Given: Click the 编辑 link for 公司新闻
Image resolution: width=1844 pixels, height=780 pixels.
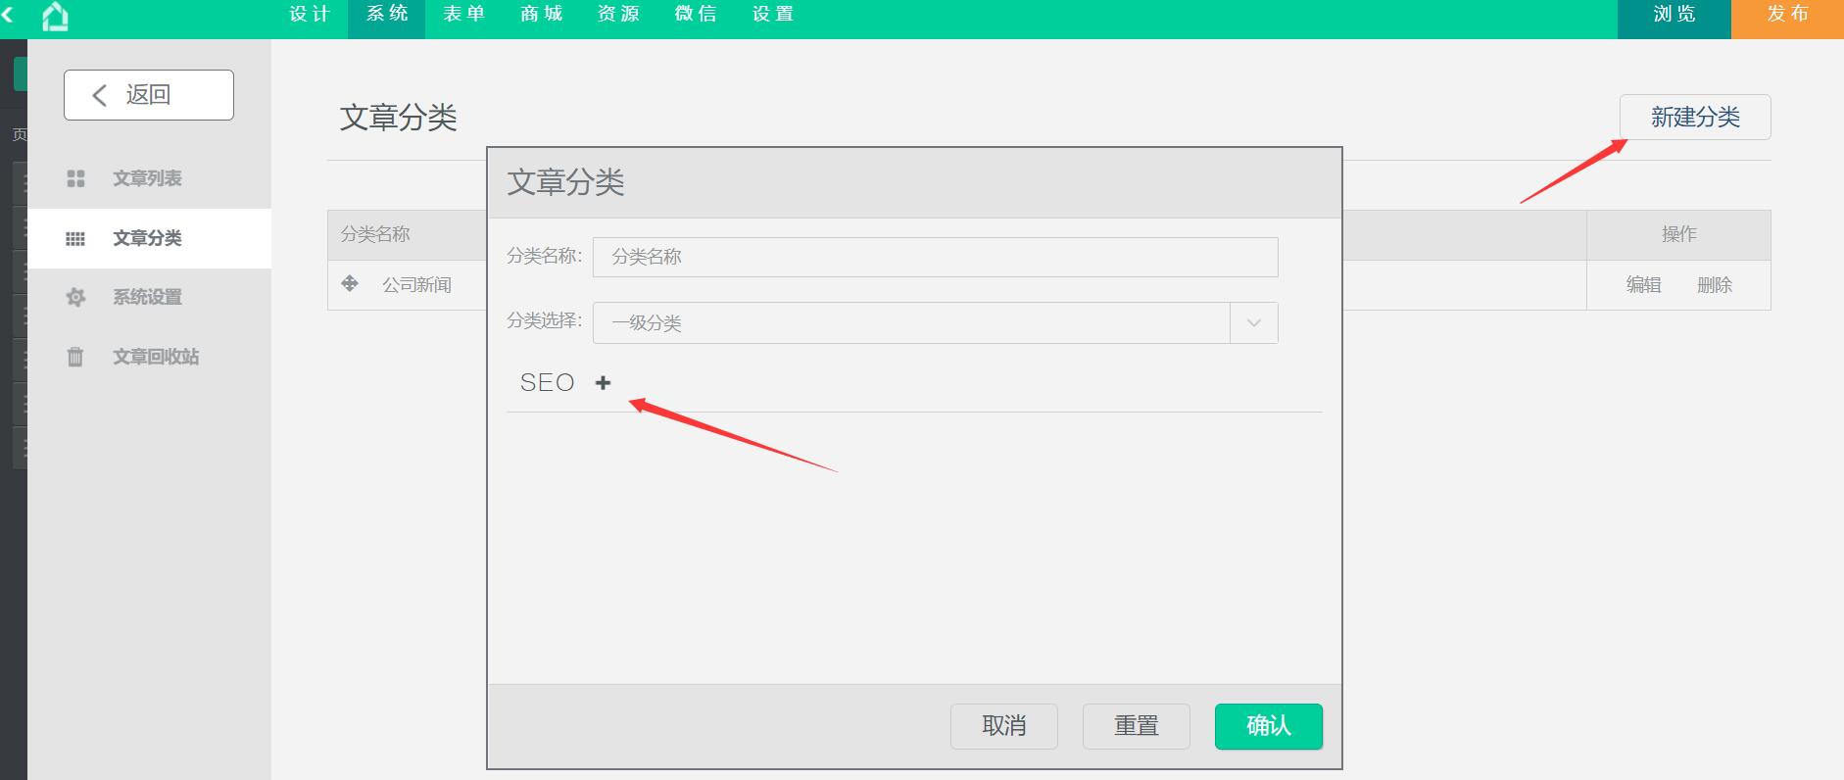Looking at the screenshot, I should pos(1644,285).
